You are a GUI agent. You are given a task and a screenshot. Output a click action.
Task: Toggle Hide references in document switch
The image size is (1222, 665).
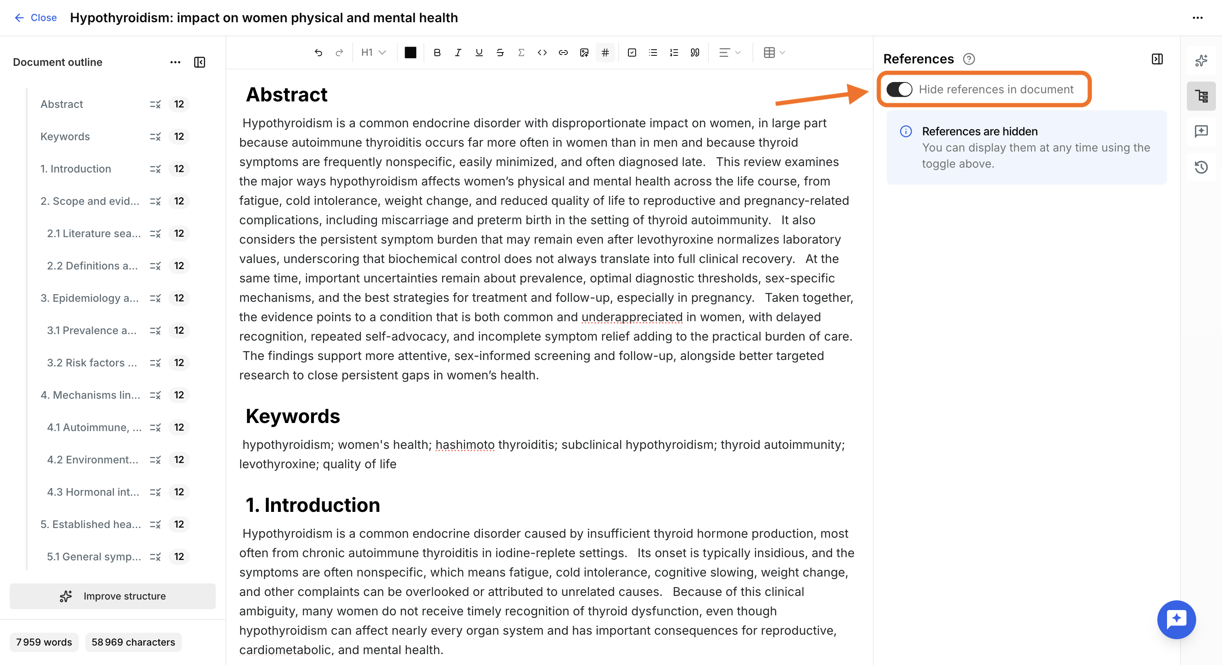click(900, 89)
